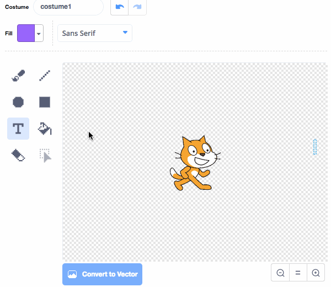
Task: Click the purple Fill color swatch
Action: tap(26, 33)
